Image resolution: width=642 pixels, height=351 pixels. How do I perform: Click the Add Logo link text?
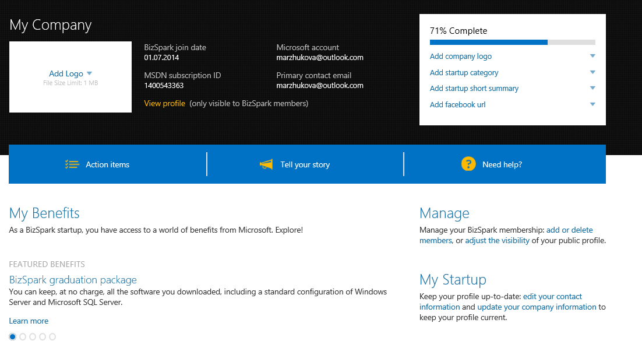[x=66, y=73]
